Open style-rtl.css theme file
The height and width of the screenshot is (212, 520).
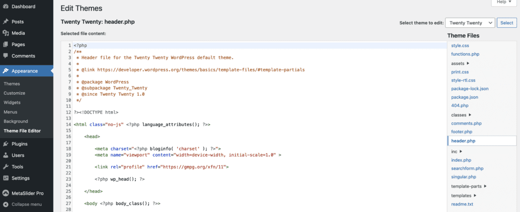[x=463, y=80]
